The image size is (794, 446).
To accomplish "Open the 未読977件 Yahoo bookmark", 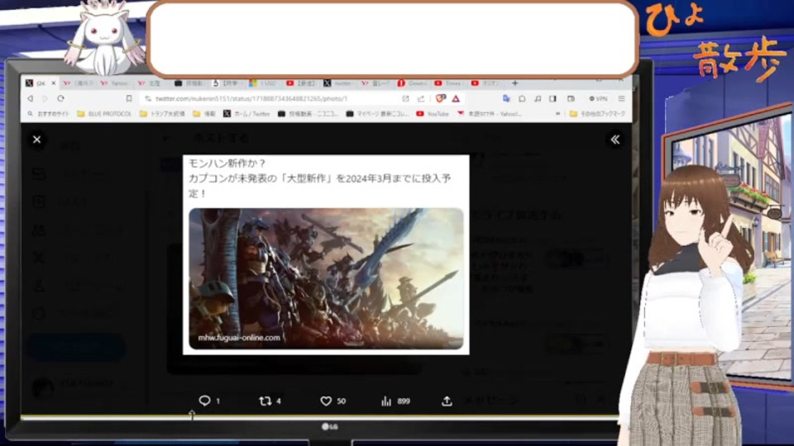I will pos(490,114).
